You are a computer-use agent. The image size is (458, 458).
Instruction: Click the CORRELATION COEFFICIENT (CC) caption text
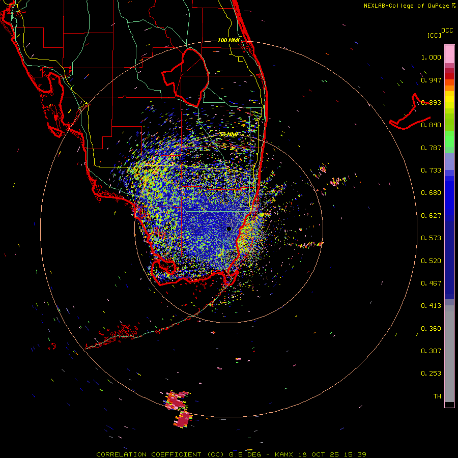click(x=160, y=454)
